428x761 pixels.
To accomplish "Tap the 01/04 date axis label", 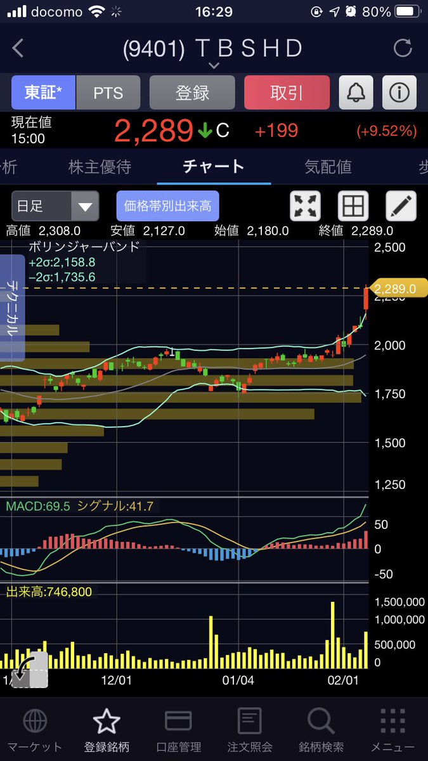I will click(x=238, y=680).
